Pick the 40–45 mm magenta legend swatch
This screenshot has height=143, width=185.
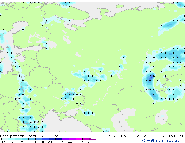79,139
